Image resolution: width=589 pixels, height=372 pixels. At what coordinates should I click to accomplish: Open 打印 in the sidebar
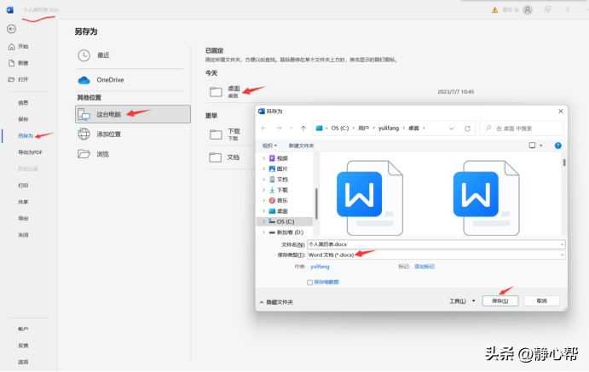tap(23, 186)
